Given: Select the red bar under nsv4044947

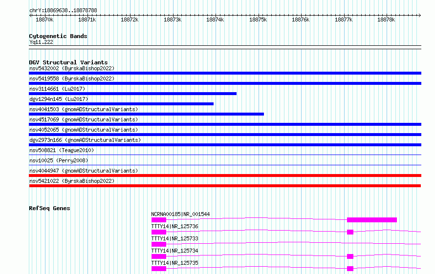Looking at the screenshot, I should click(x=225, y=176).
